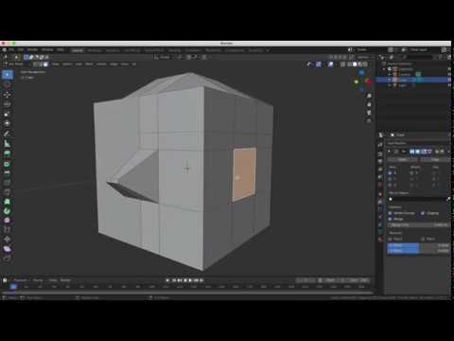The width and height of the screenshot is (454, 341).
Task: Select the Inset Faces tool
Action: (x=7, y=164)
